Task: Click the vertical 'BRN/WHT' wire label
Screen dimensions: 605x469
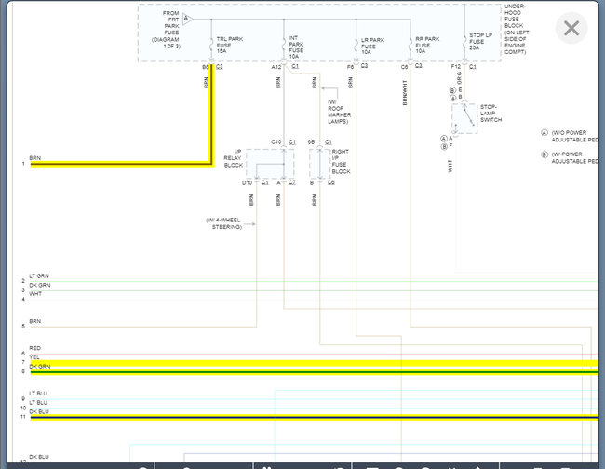Action: pyautogui.click(x=405, y=92)
